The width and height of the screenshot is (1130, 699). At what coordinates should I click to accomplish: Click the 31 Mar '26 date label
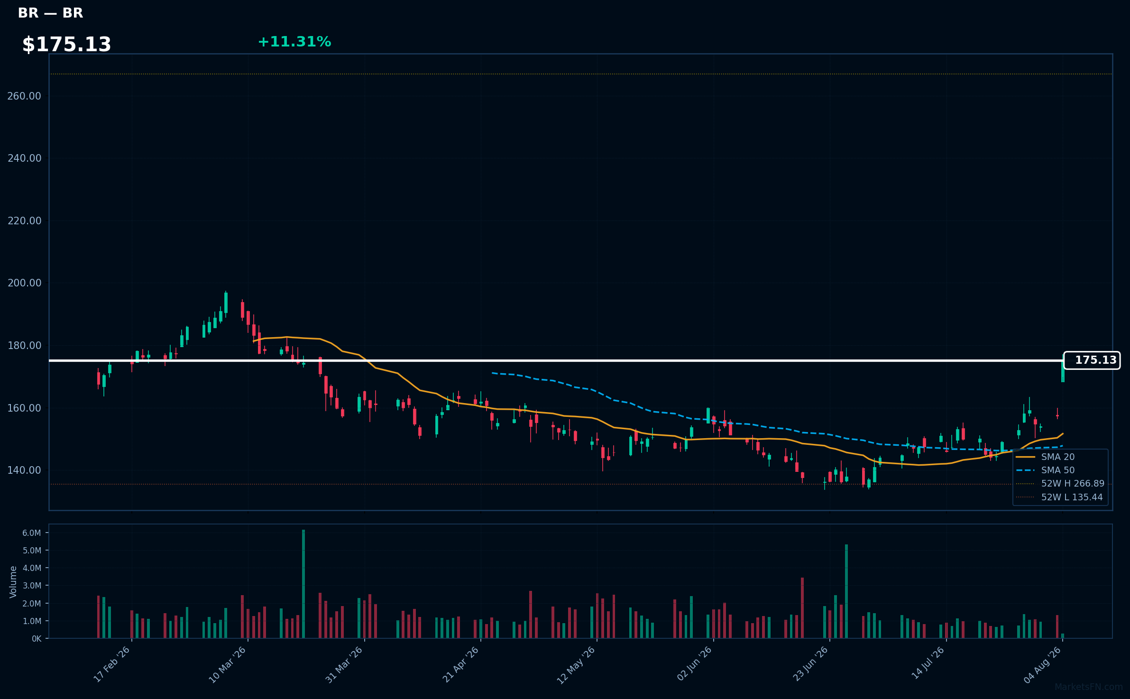pos(344,664)
